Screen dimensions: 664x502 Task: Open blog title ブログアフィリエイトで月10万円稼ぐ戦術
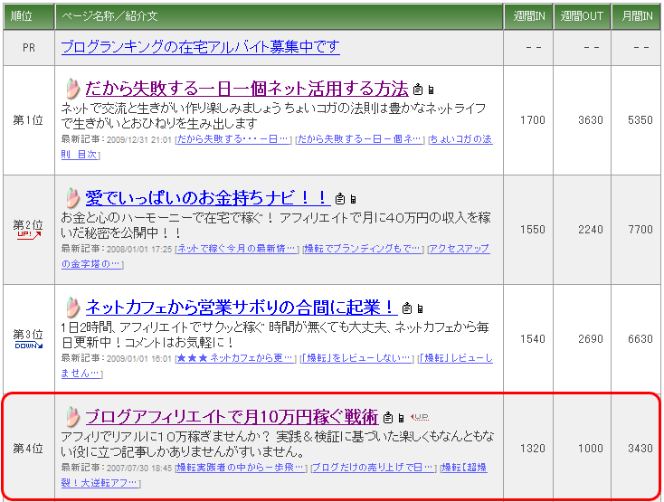(x=232, y=417)
